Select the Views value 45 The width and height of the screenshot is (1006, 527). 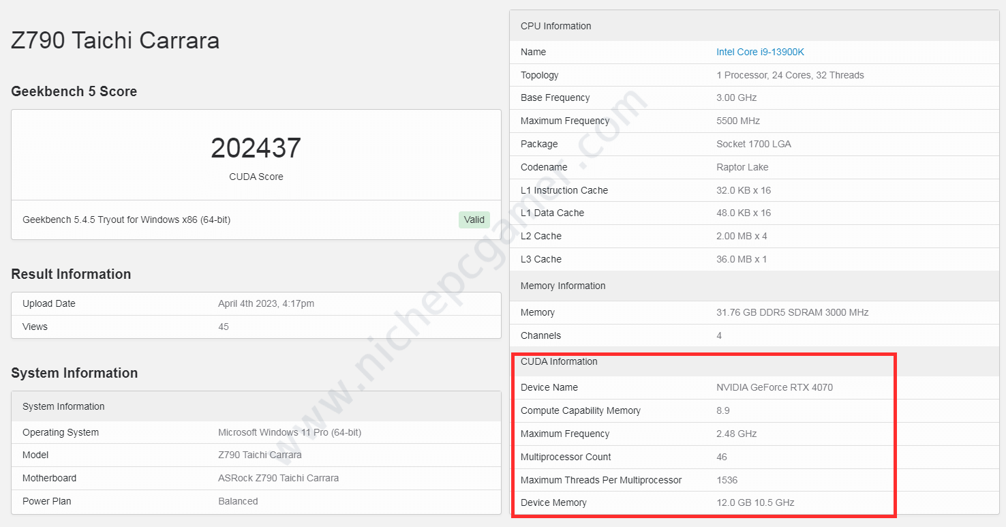224,327
